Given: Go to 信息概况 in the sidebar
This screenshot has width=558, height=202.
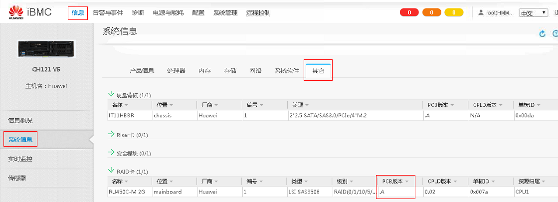Looking at the screenshot, I should pos(20,121).
